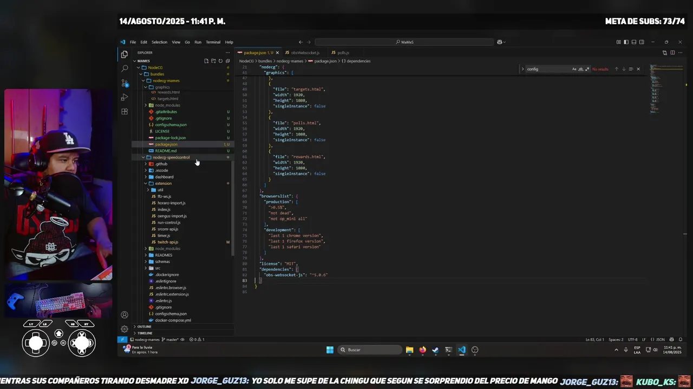
Task: Switch to the polls.js tab
Action: click(x=343, y=52)
